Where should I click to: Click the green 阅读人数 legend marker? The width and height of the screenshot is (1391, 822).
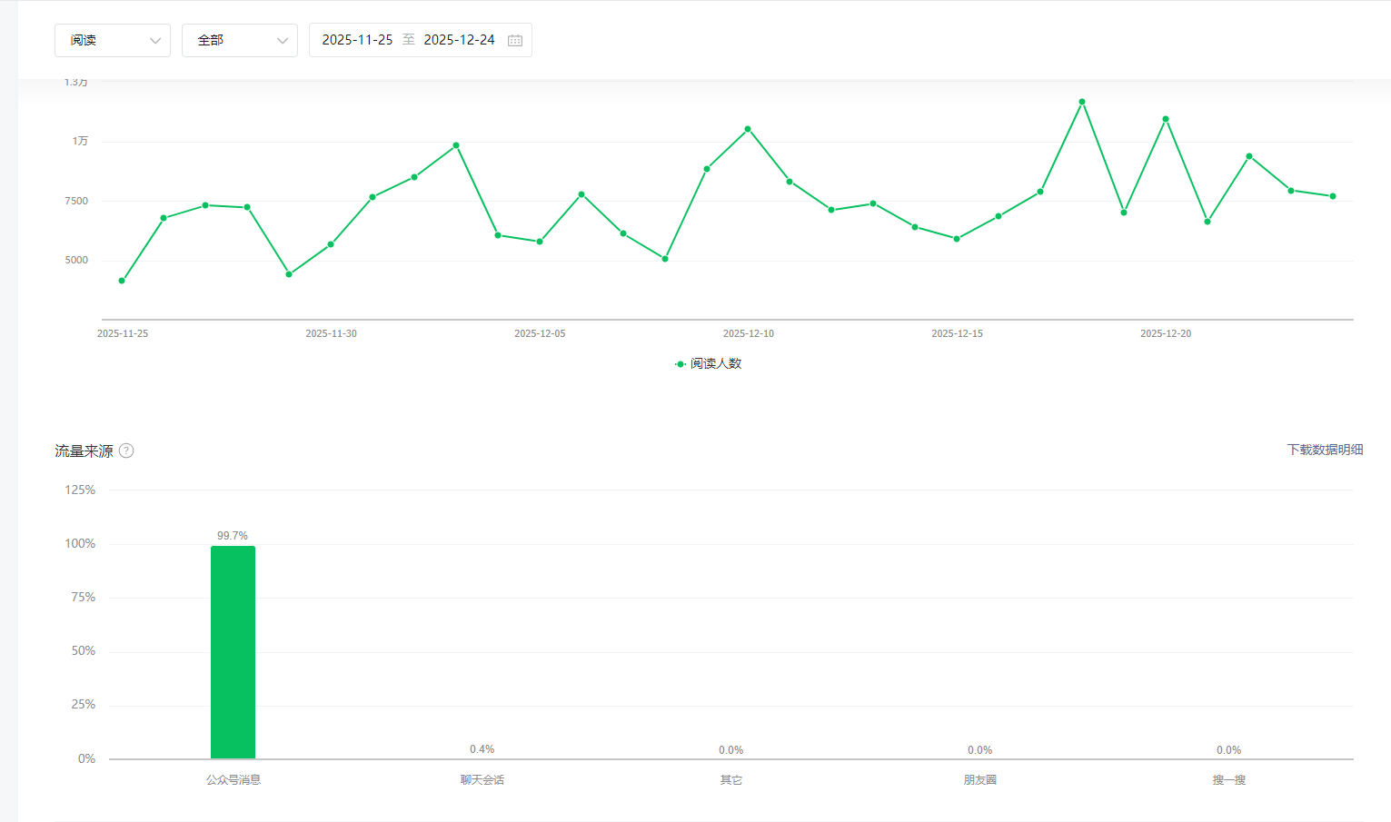pyautogui.click(x=681, y=364)
